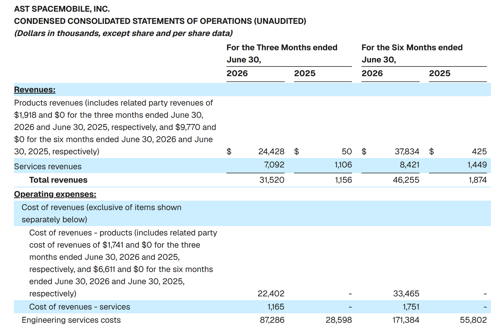Click the bold 'Total revenues' label
Screen dimensions: 491x325
point(58,180)
